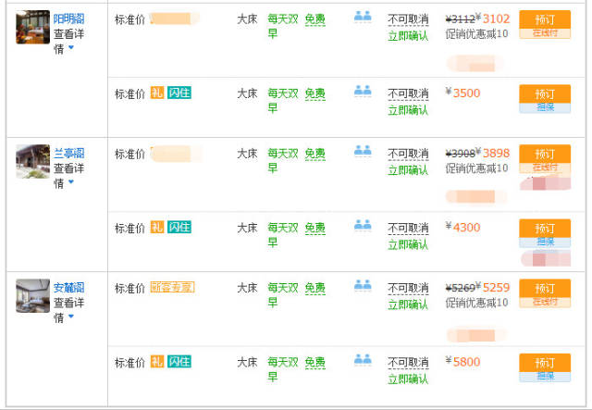Click the guest occupancy icon on ¥5800 rate
The image size is (592, 410).
pos(362,359)
